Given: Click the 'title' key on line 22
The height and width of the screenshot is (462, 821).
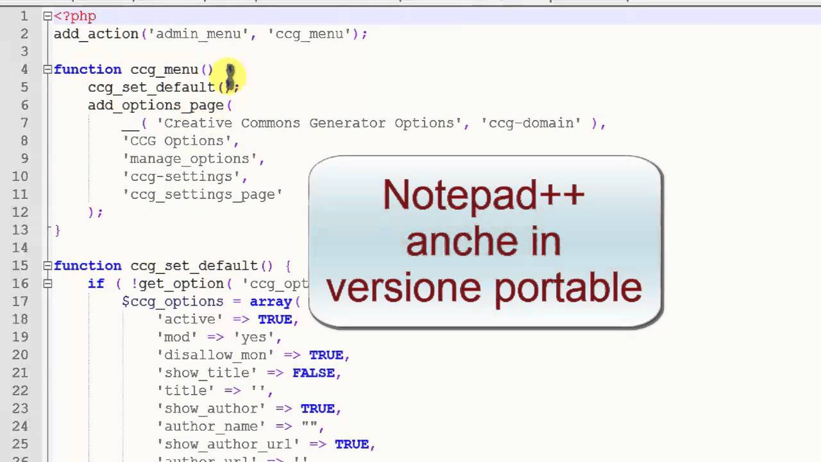Looking at the screenshot, I should click(186, 391).
